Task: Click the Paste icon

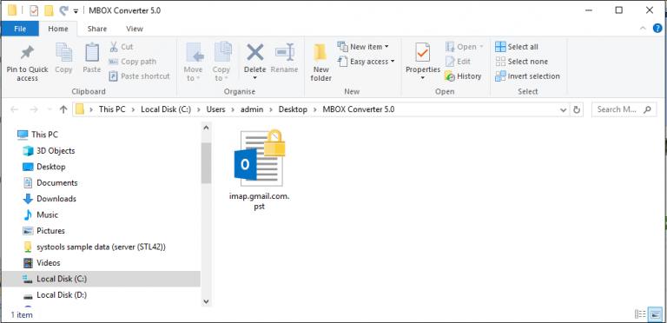Action: (x=92, y=53)
